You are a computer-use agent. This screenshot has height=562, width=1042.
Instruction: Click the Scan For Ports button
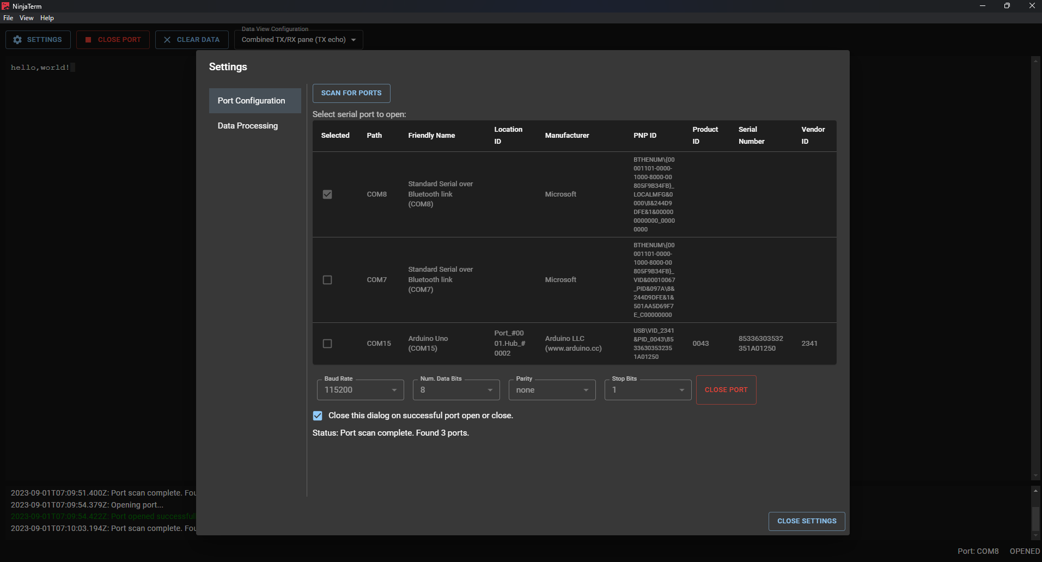click(351, 93)
